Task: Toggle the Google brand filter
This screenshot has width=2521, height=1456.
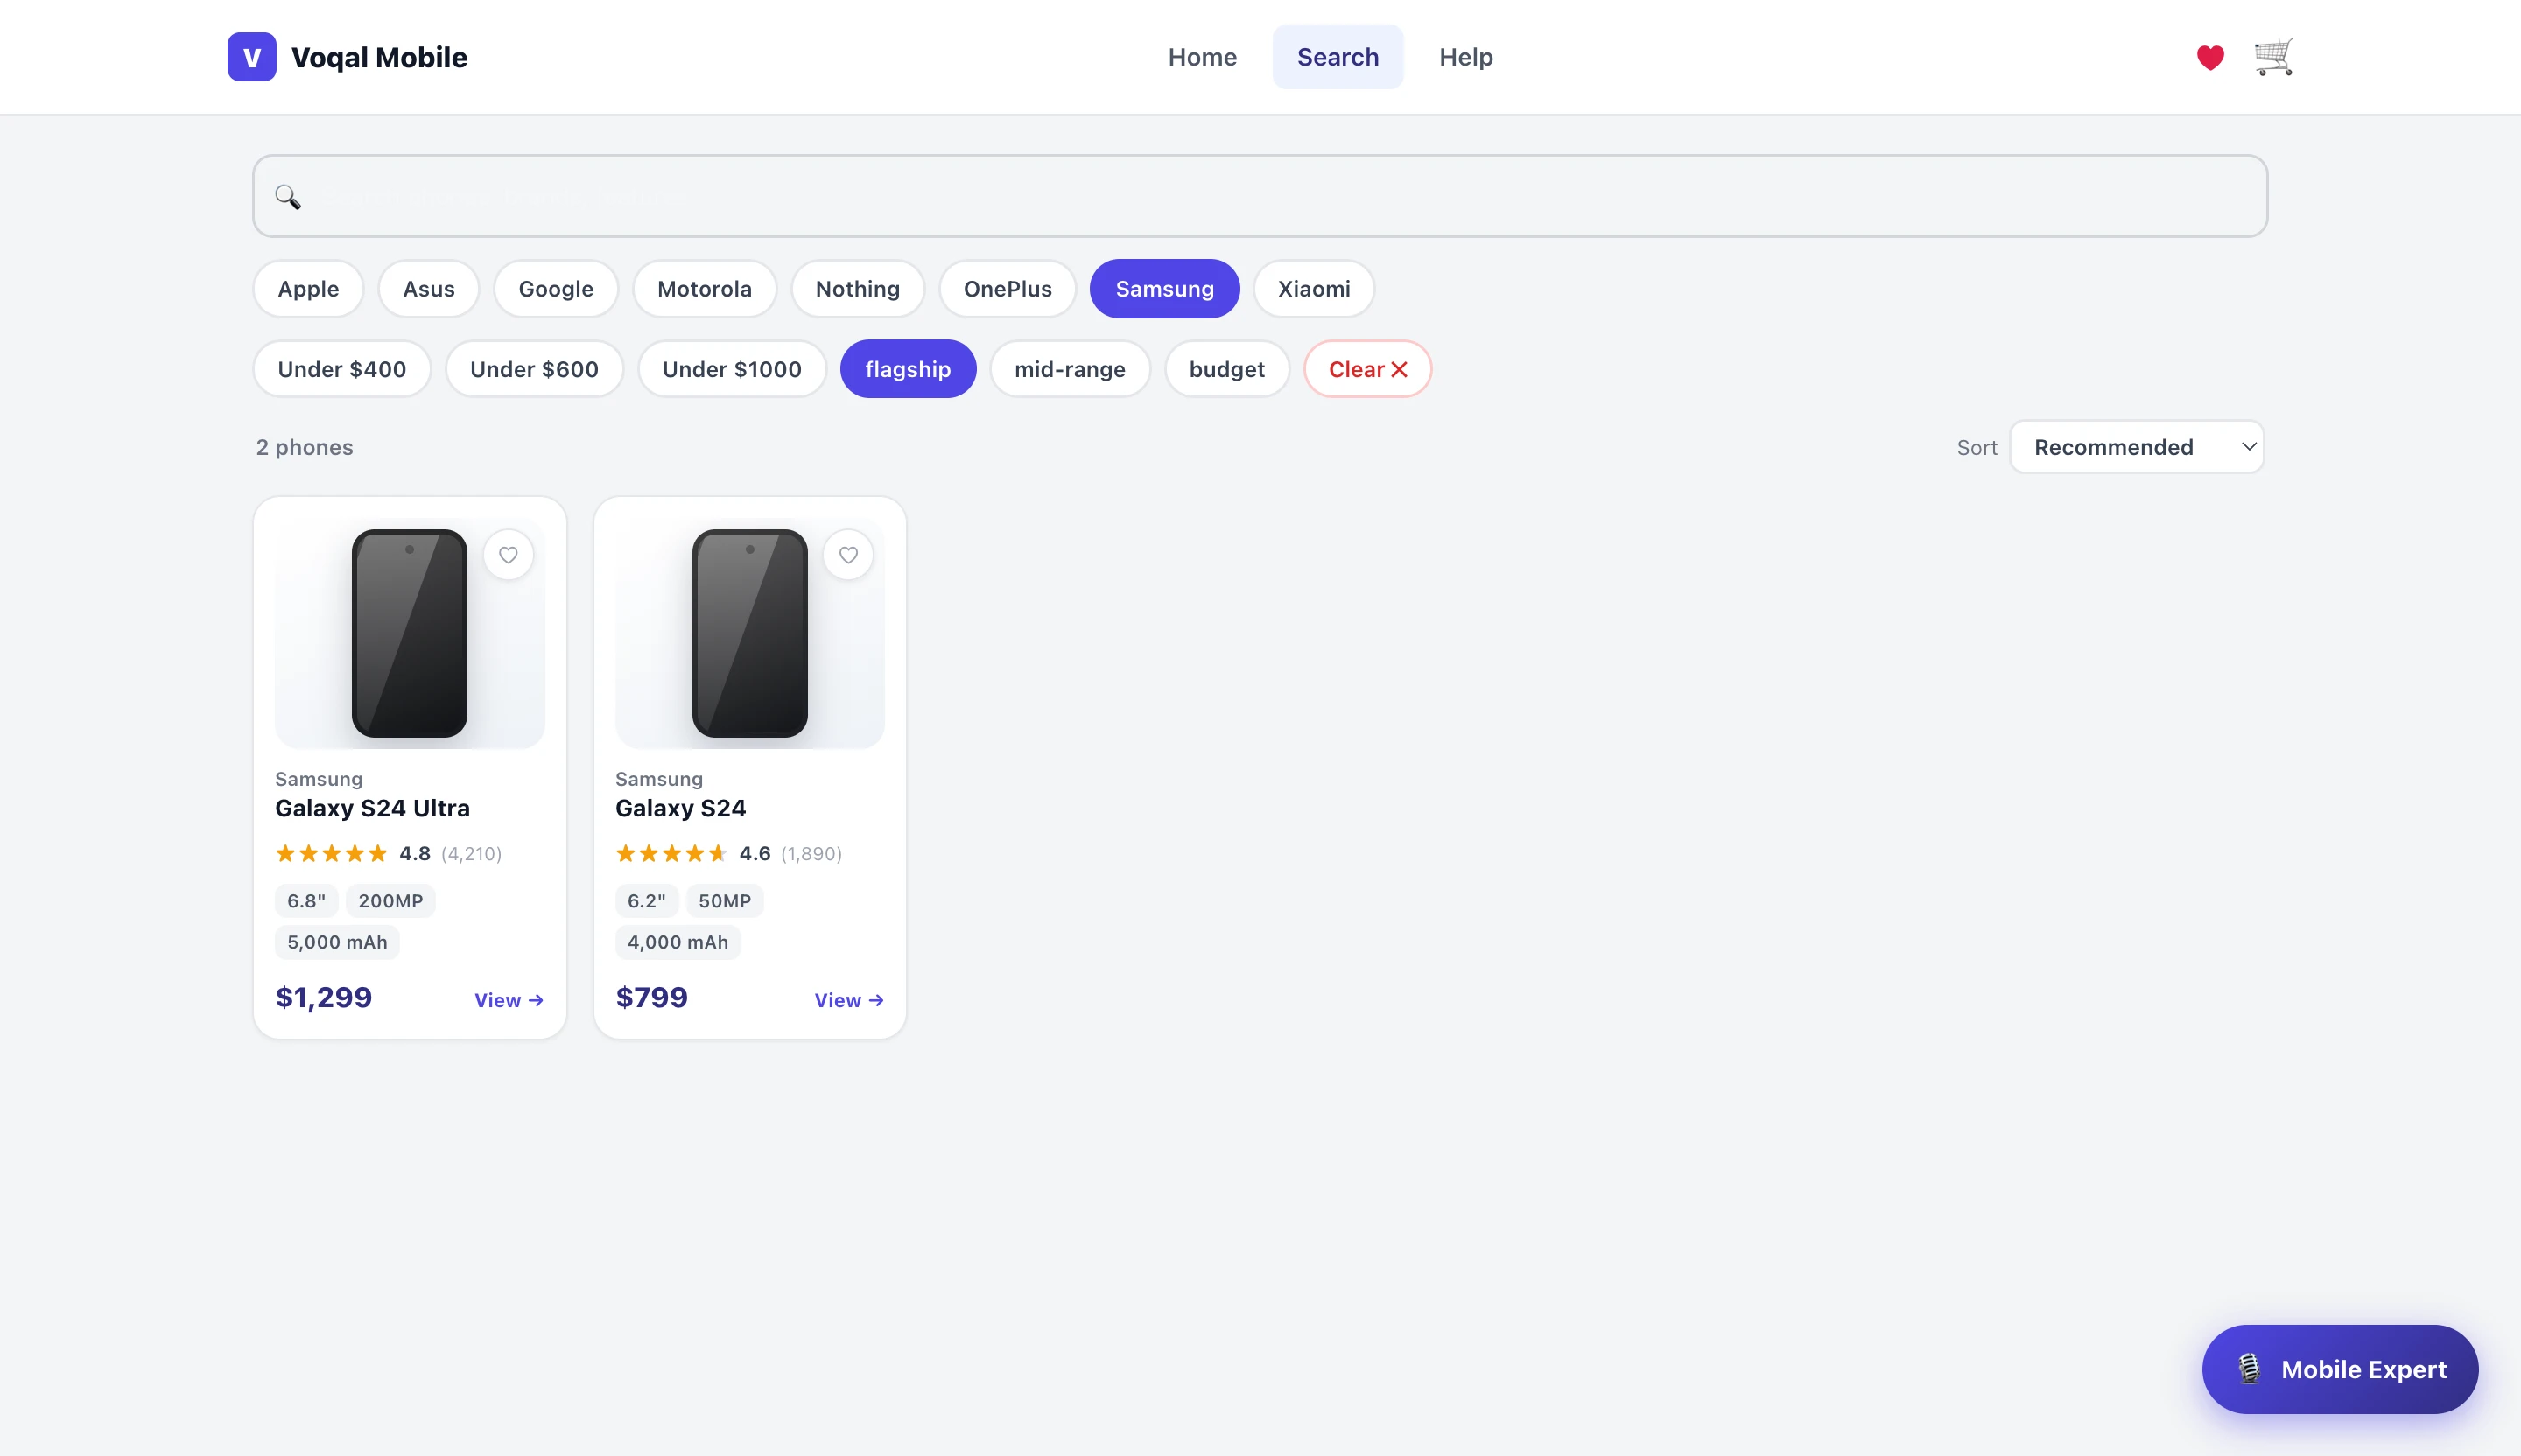Action: tap(556, 289)
